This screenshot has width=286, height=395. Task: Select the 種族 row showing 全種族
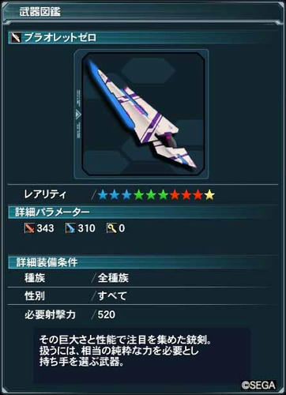pos(143,278)
